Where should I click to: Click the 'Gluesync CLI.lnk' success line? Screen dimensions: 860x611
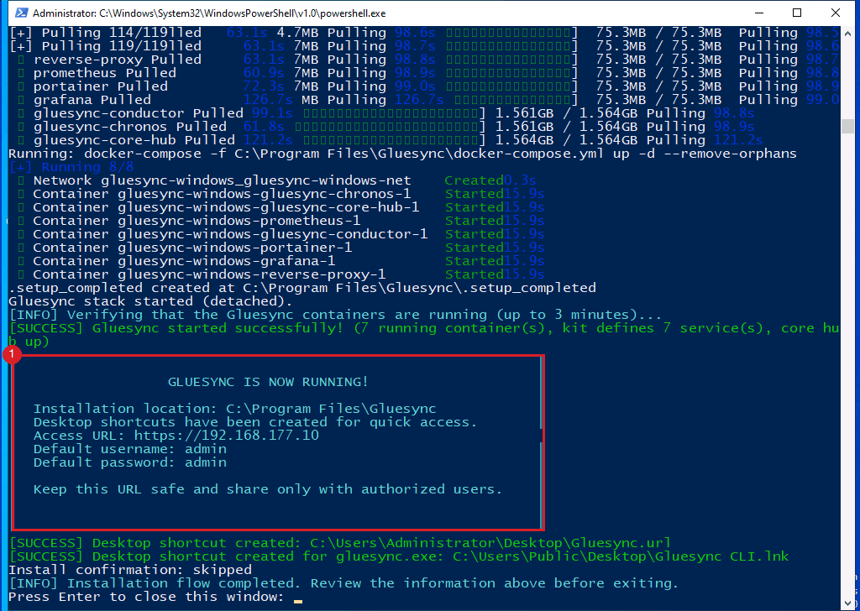(399, 556)
